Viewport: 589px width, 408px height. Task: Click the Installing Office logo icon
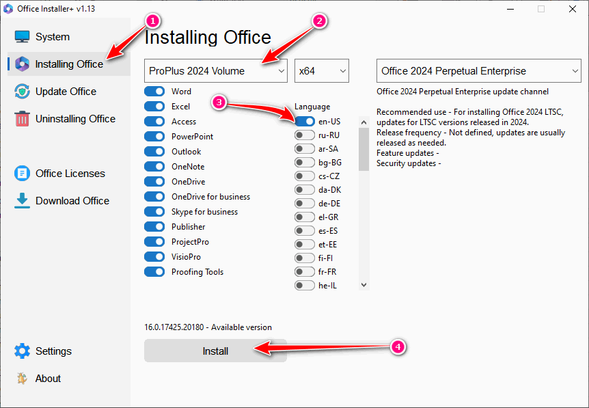(22, 64)
